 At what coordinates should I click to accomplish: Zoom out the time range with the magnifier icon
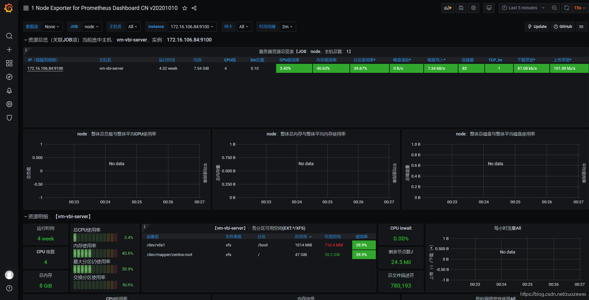click(554, 8)
